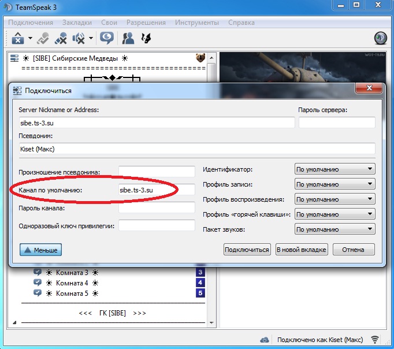394x349 pixels.
Task: Open the Закладки menu
Action: pyautogui.click(x=77, y=23)
